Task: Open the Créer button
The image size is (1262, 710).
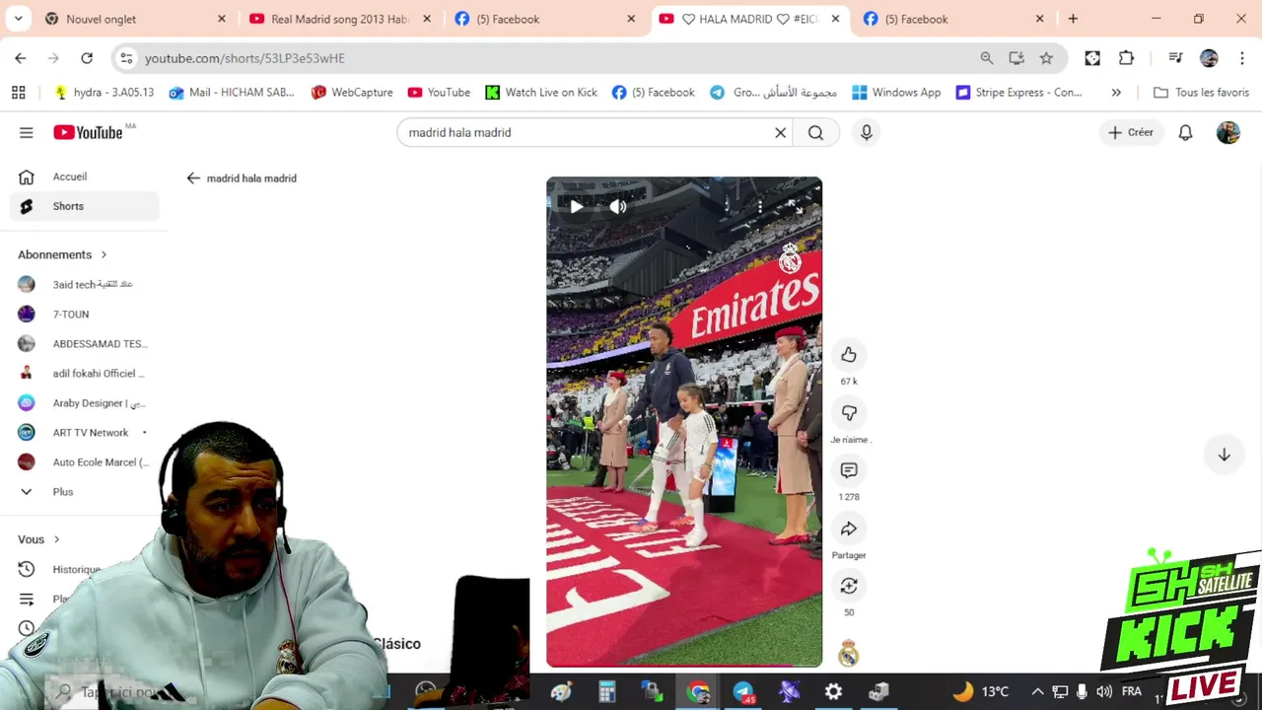Action: pyautogui.click(x=1131, y=132)
